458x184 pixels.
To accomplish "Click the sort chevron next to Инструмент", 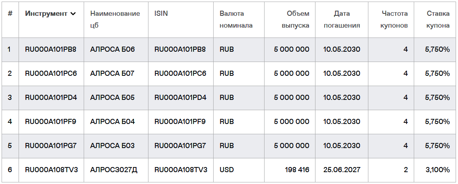I will (x=73, y=14).
